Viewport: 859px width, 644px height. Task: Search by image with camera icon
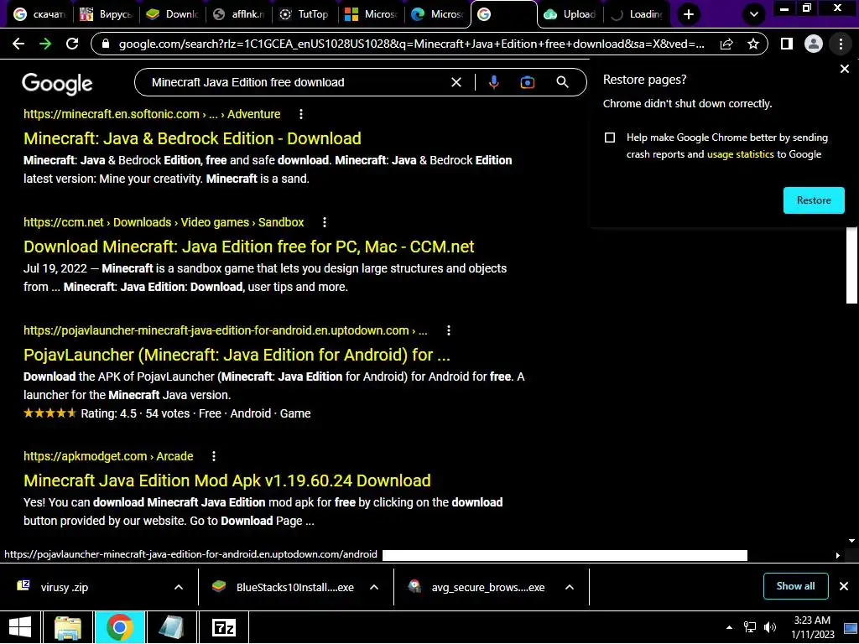527,82
